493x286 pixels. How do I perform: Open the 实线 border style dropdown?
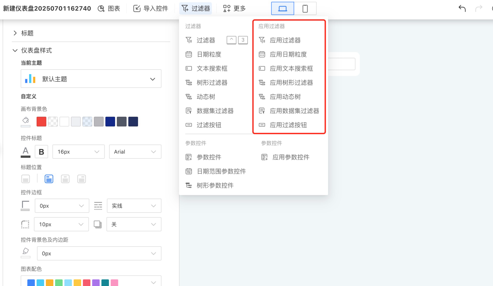(134, 206)
